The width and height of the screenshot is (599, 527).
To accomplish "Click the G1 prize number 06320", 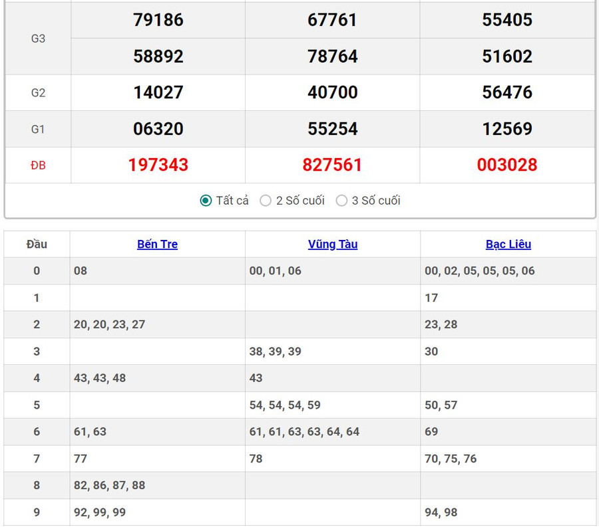I will point(158,129).
